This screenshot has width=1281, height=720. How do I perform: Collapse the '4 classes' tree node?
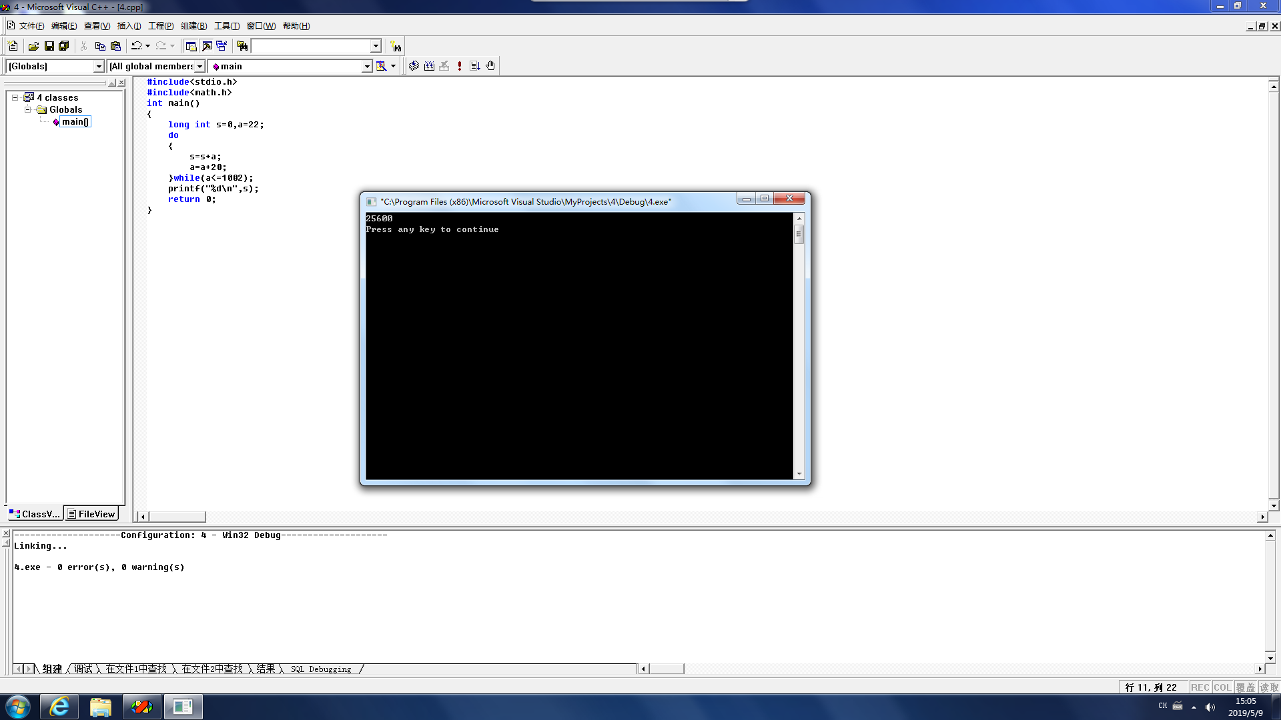[x=15, y=97]
